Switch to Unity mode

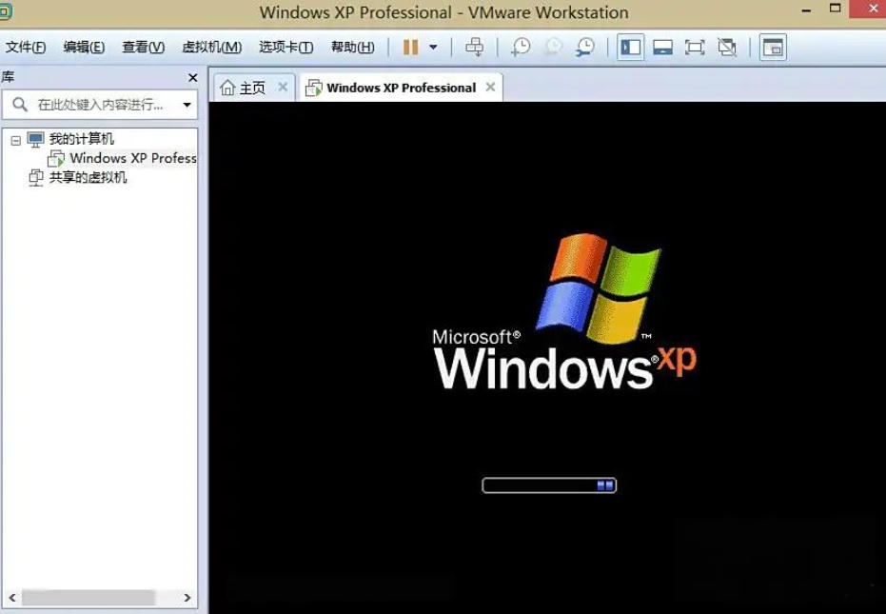727,47
